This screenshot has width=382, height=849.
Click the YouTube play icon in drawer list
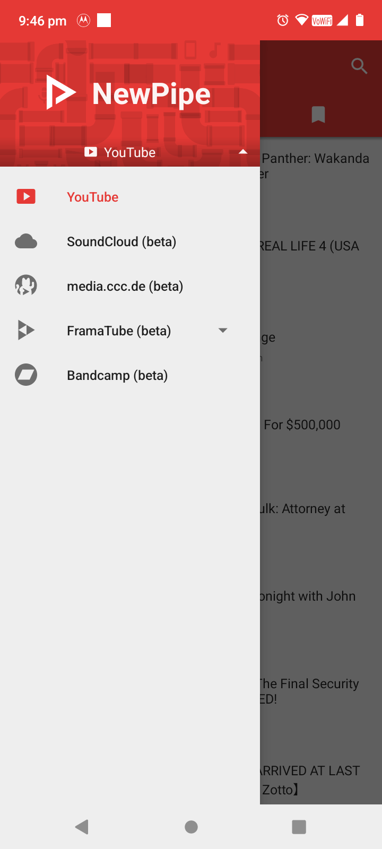pyautogui.click(x=25, y=197)
